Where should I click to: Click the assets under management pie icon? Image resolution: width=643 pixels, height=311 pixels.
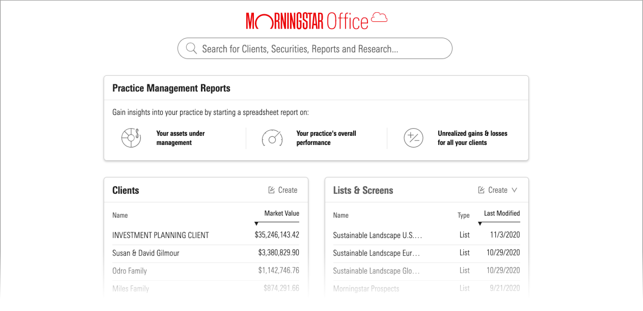(x=131, y=138)
